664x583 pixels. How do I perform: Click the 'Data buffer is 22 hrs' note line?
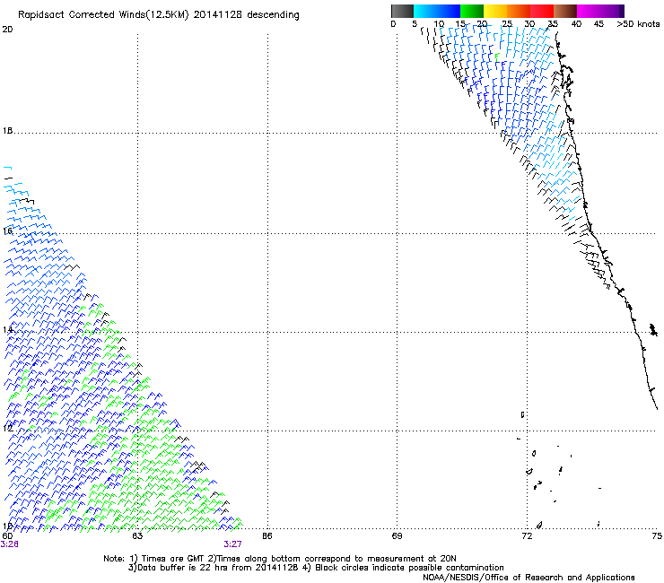coord(316,568)
